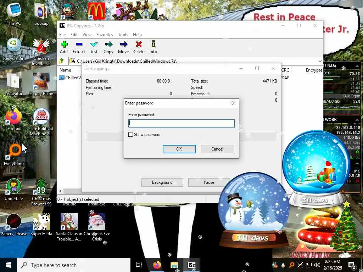This screenshot has height=272, width=363.
Task: Click the Move toolbar icon
Action: click(x=123, y=47)
